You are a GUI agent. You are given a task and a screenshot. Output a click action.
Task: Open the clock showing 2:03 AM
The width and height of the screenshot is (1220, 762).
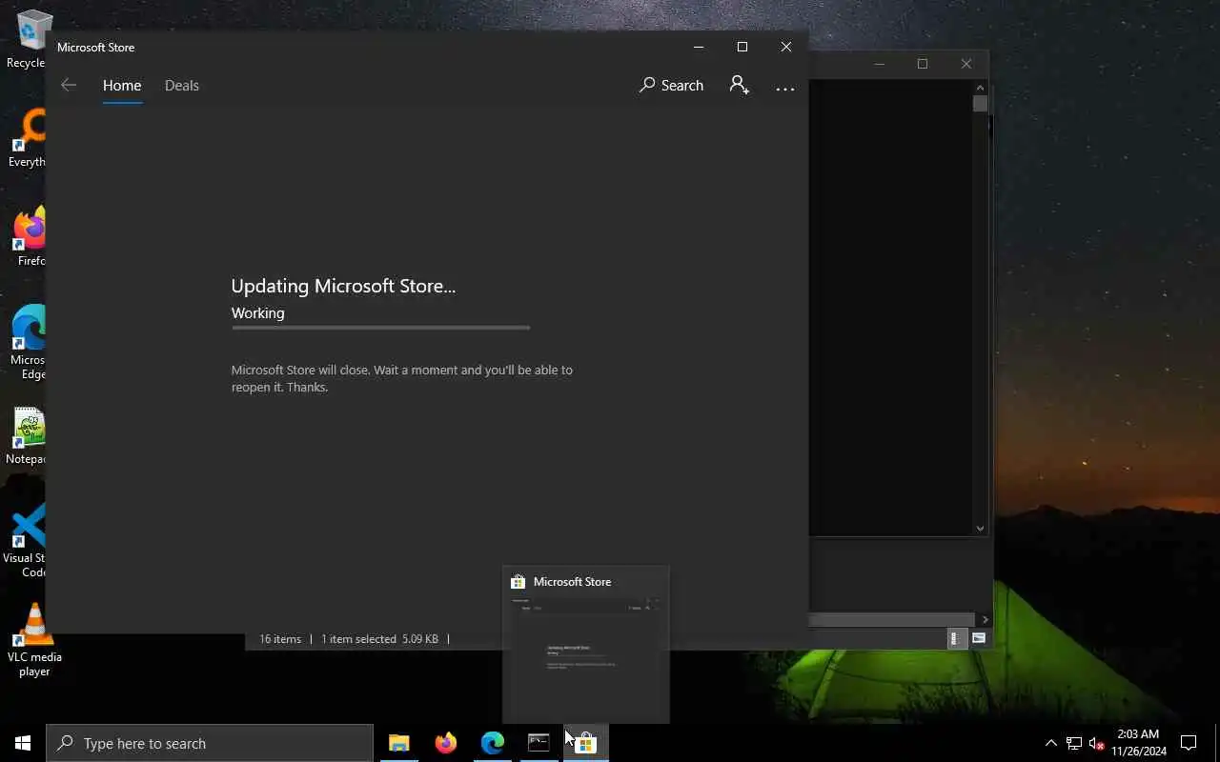[1138, 743]
